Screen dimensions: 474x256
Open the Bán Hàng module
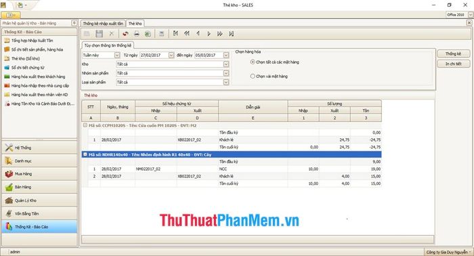click(39, 187)
